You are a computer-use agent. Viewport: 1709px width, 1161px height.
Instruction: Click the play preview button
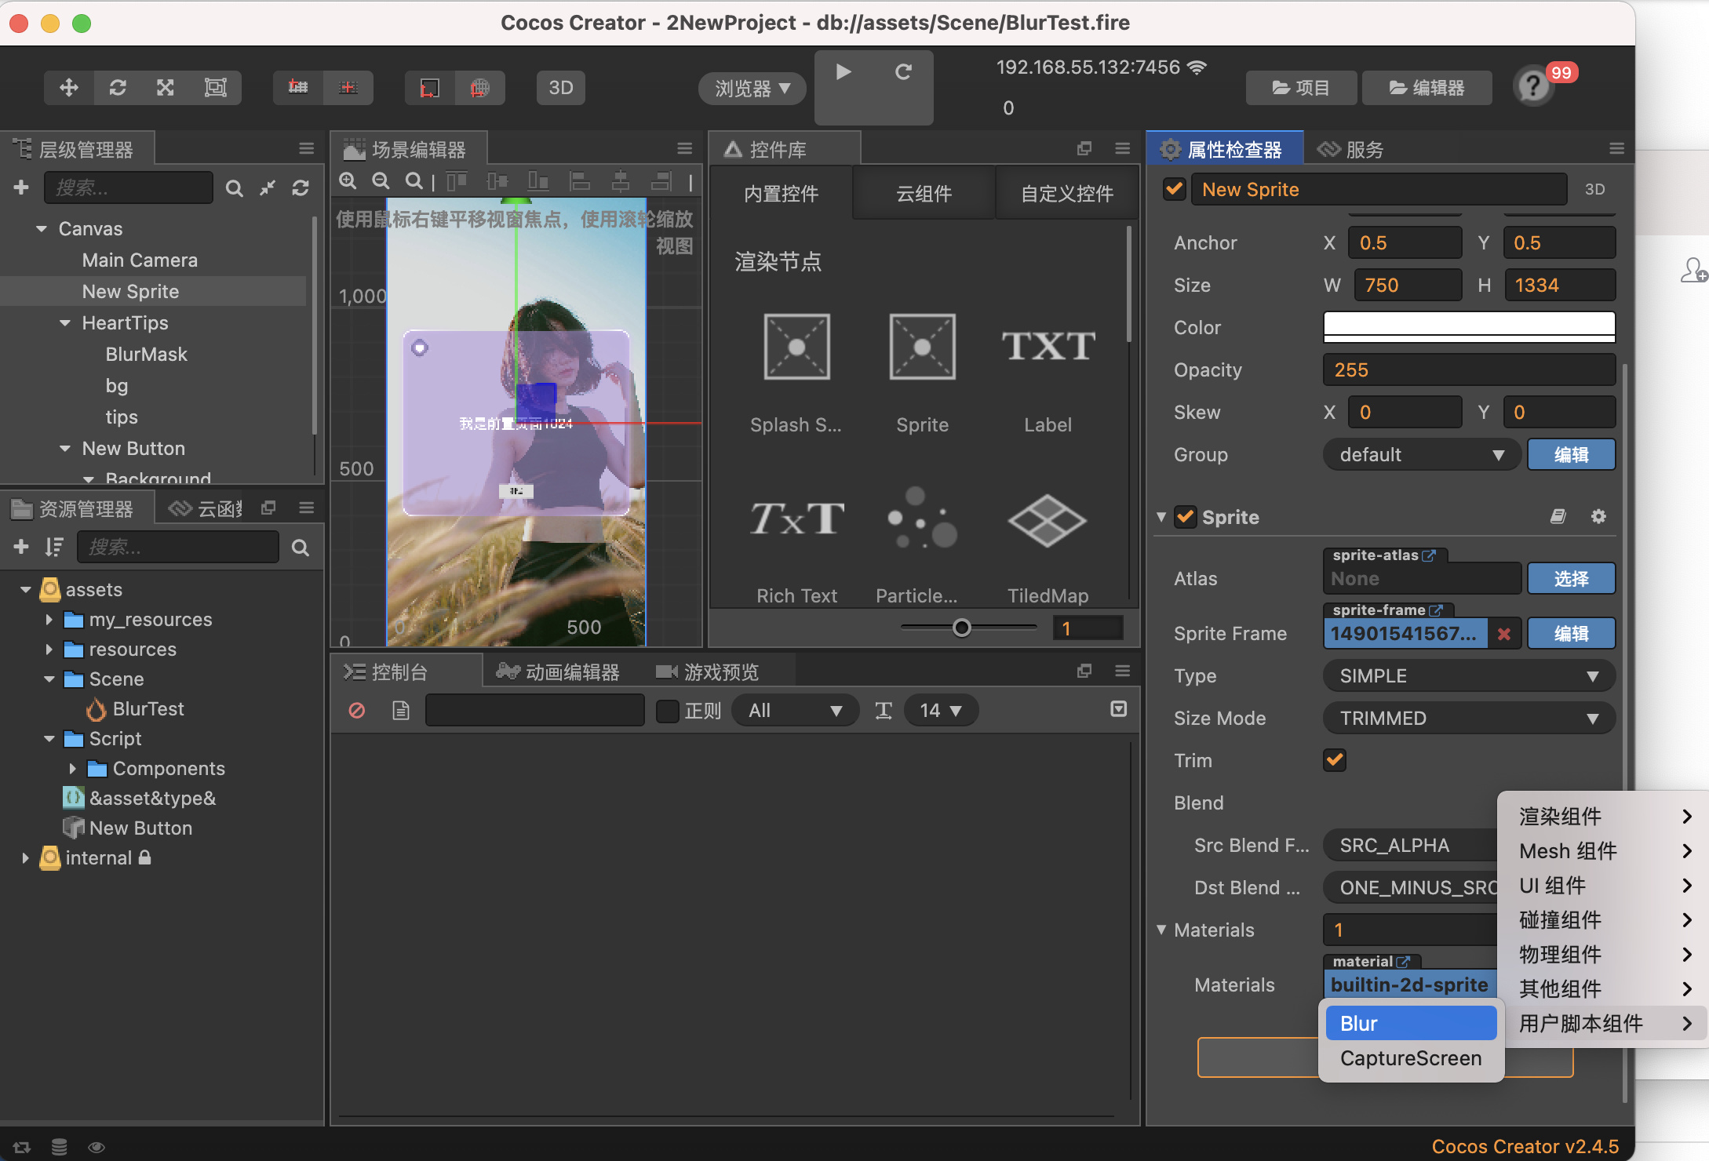(844, 72)
